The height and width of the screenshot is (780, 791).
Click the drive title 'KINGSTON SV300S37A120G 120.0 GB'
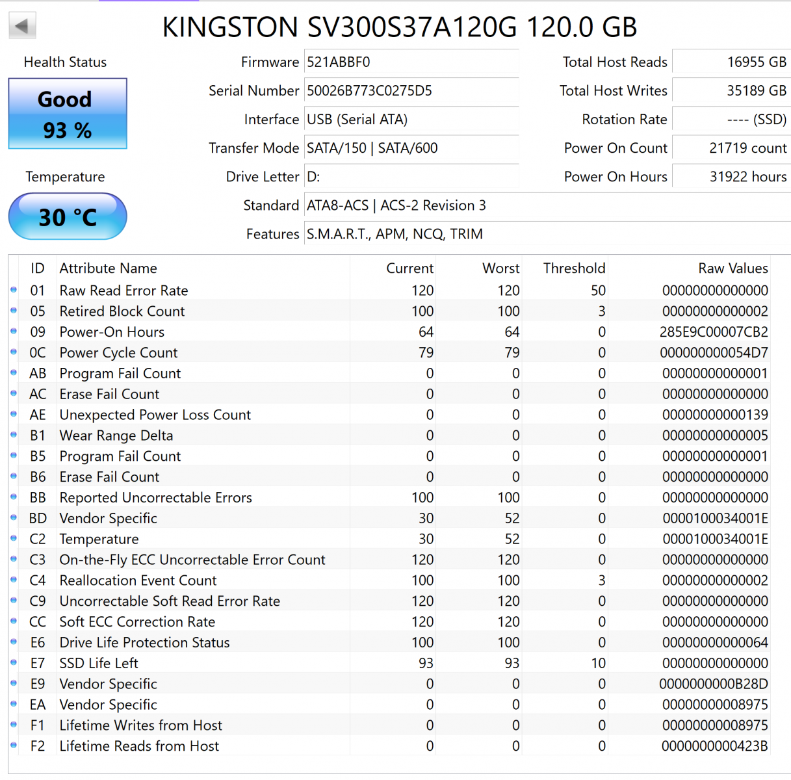point(400,27)
